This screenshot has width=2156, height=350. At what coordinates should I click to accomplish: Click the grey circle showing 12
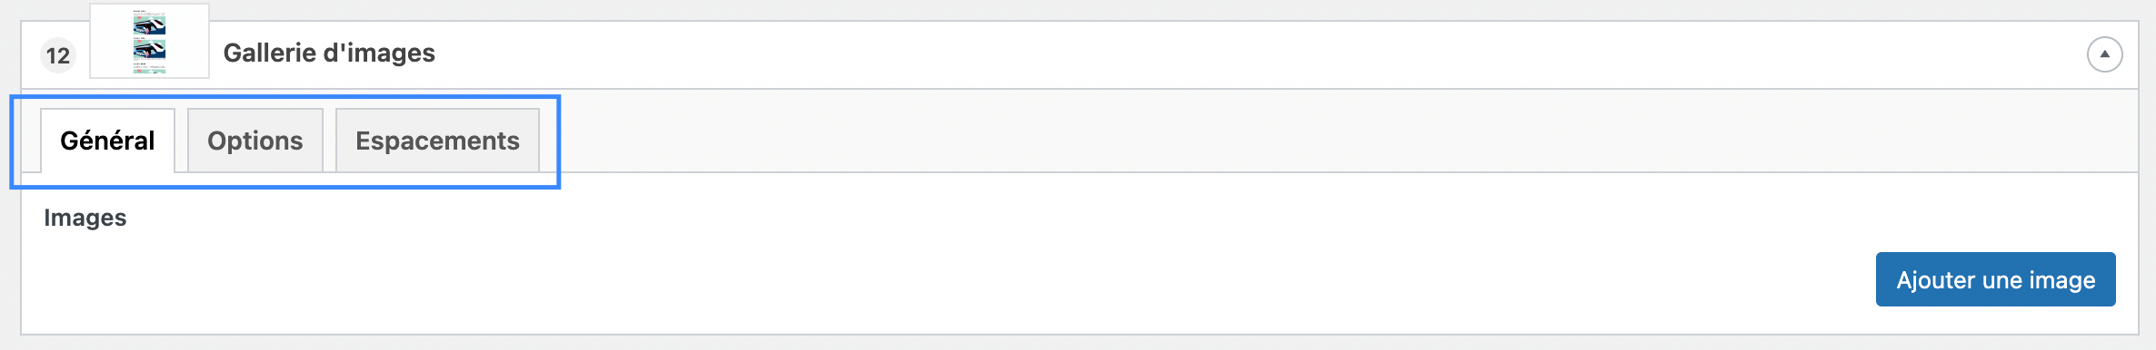58,55
